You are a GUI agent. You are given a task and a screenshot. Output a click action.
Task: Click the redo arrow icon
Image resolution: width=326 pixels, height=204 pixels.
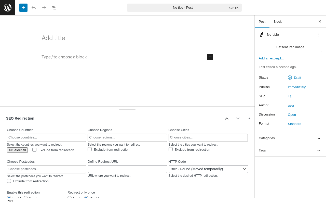[44, 8]
